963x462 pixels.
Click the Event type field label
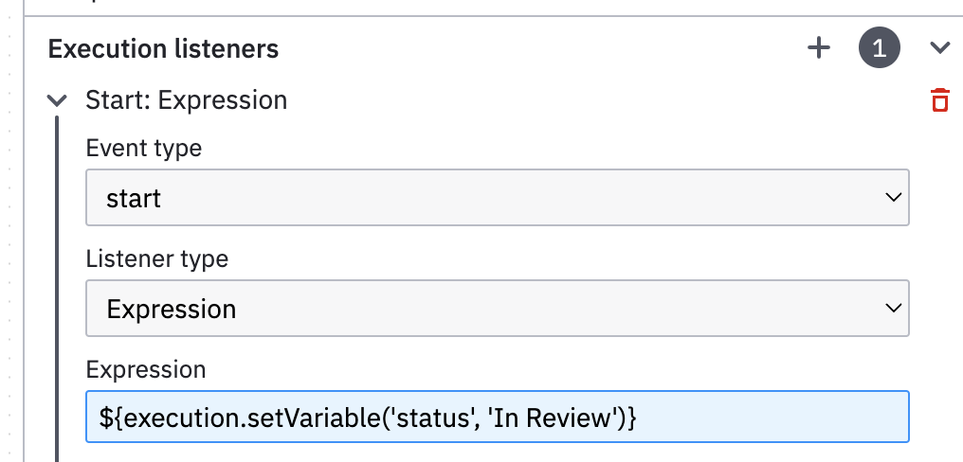144,148
